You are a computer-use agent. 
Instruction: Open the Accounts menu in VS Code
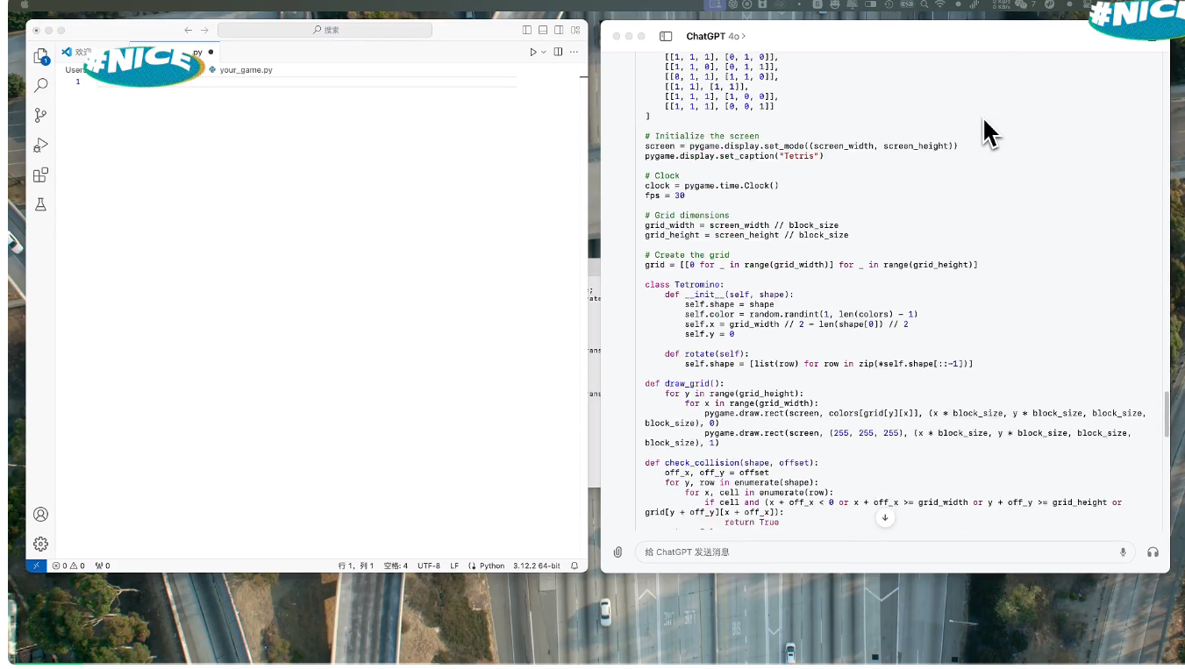click(40, 515)
